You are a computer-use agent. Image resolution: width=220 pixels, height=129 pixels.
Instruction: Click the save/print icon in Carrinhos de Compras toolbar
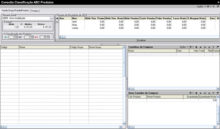click(209, 47)
